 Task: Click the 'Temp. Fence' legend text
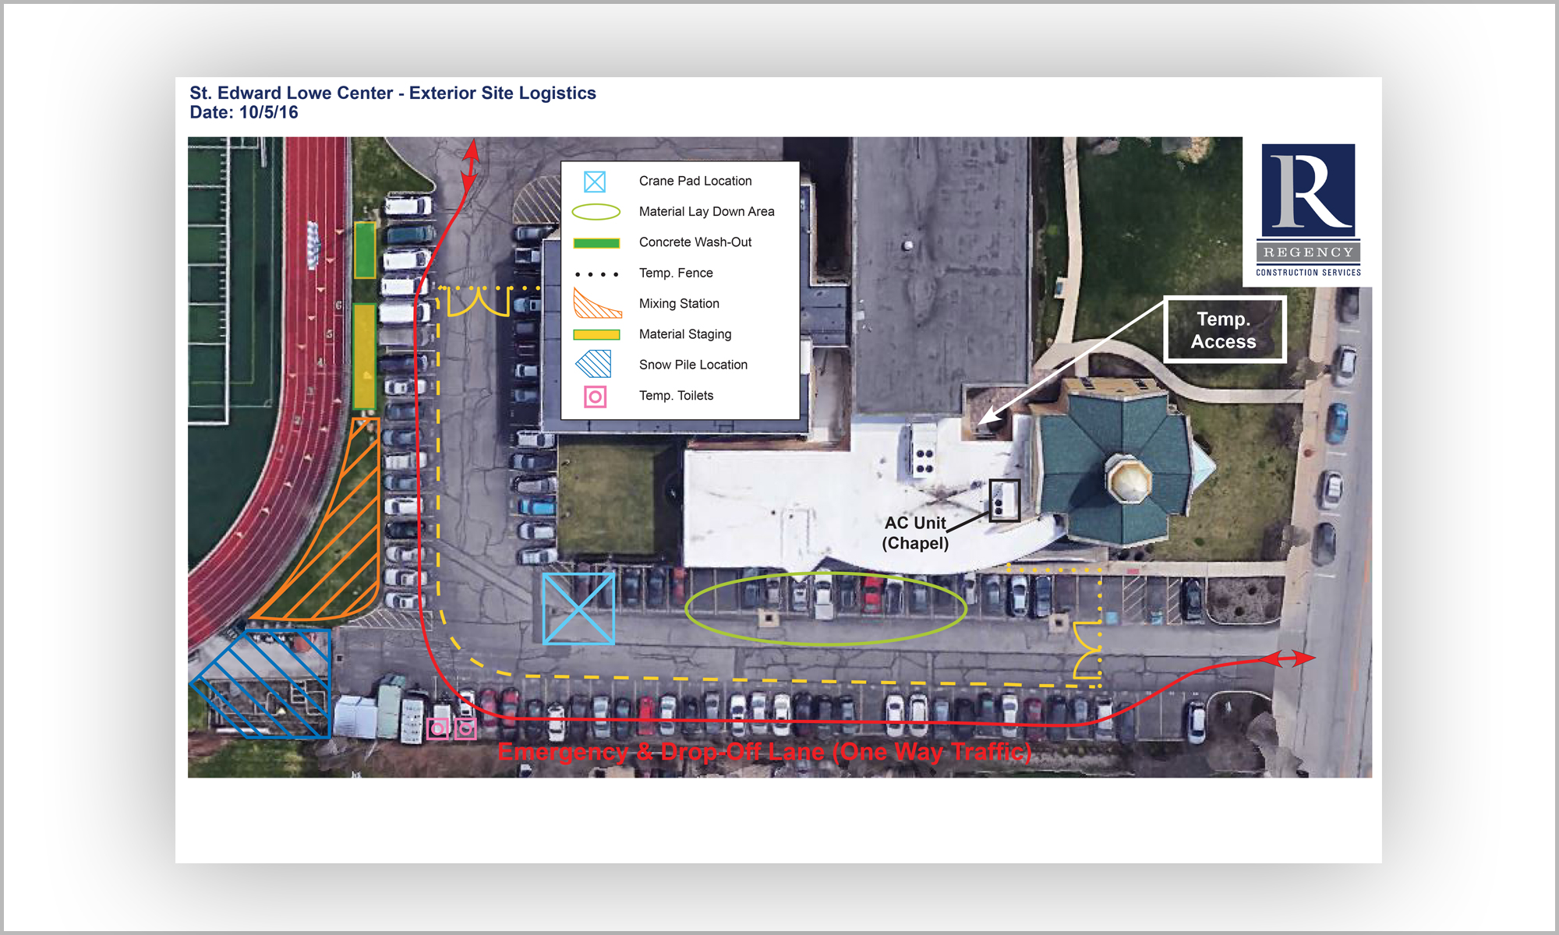click(676, 273)
